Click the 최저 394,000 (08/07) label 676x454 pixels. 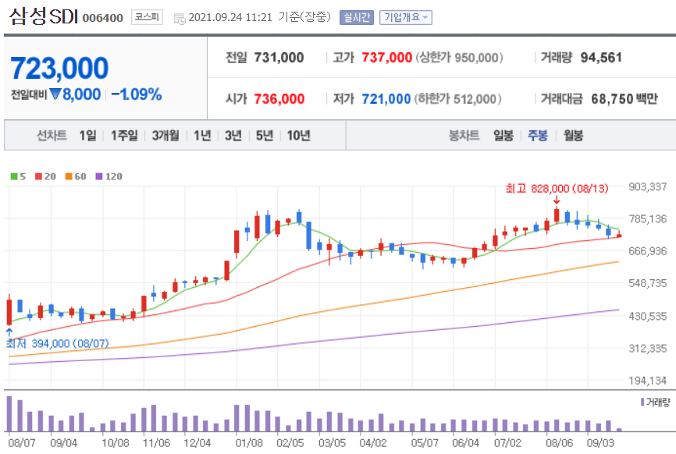[57, 343]
